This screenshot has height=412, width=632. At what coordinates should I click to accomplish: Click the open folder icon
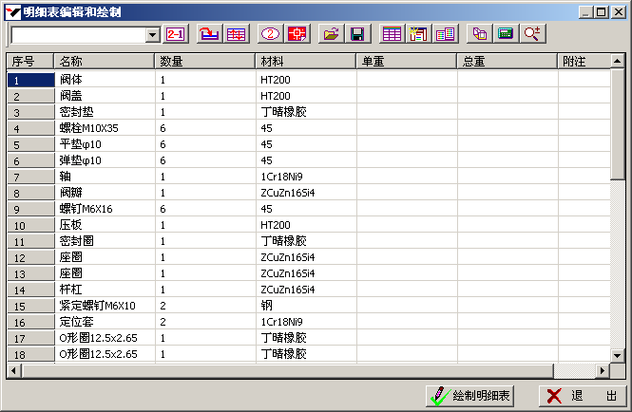click(x=331, y=34)
